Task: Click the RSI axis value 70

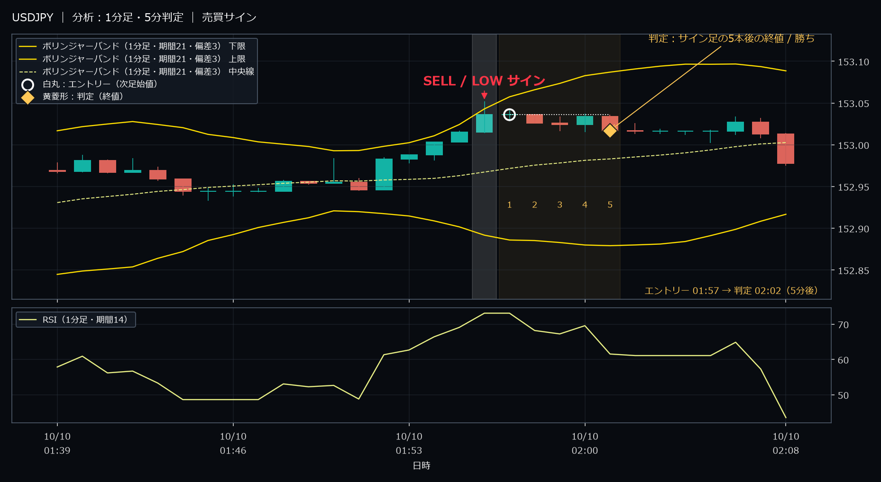Action: (x=843, y=325)
